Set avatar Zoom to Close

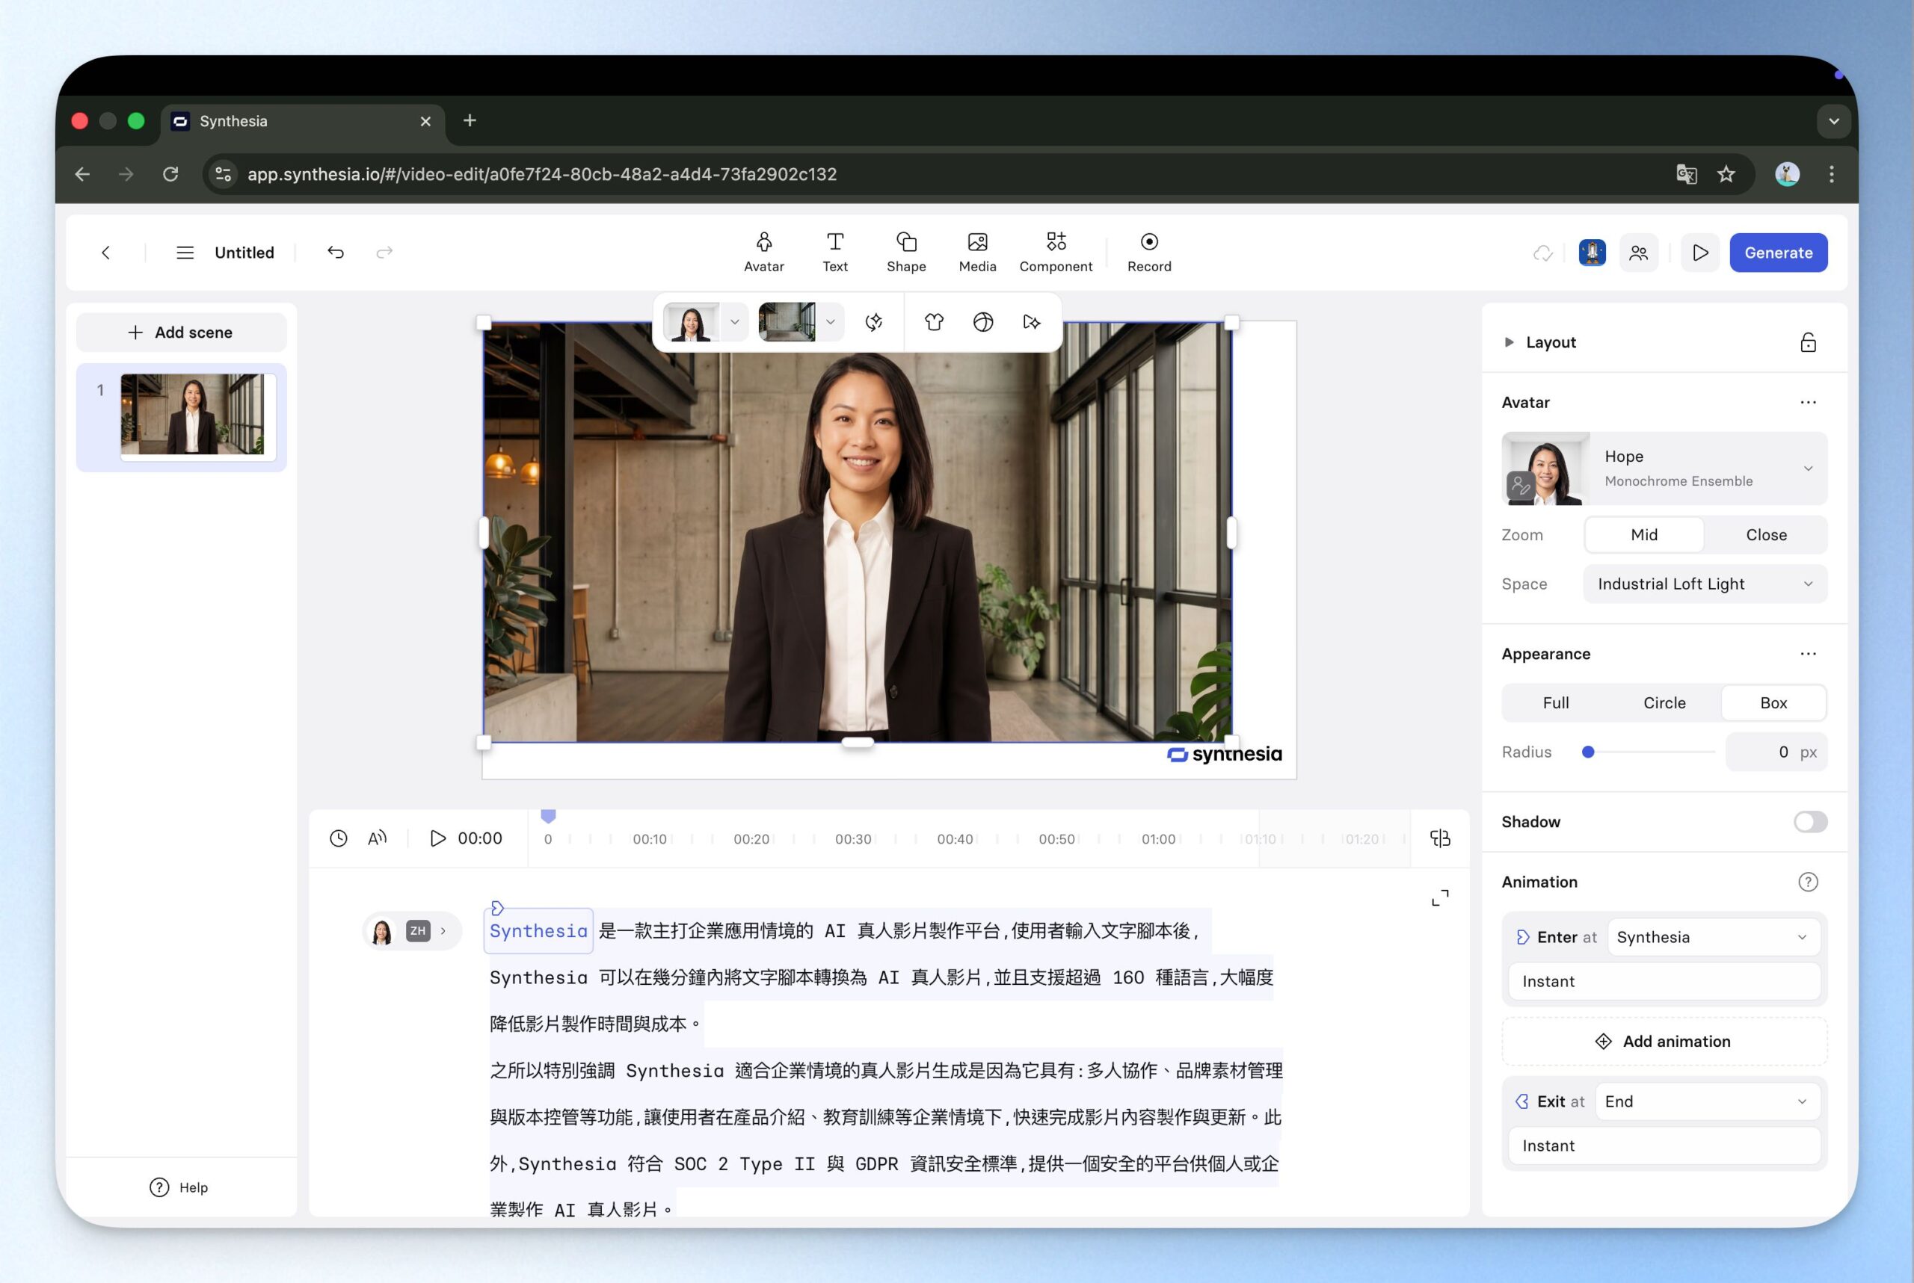pos(1765,534)
